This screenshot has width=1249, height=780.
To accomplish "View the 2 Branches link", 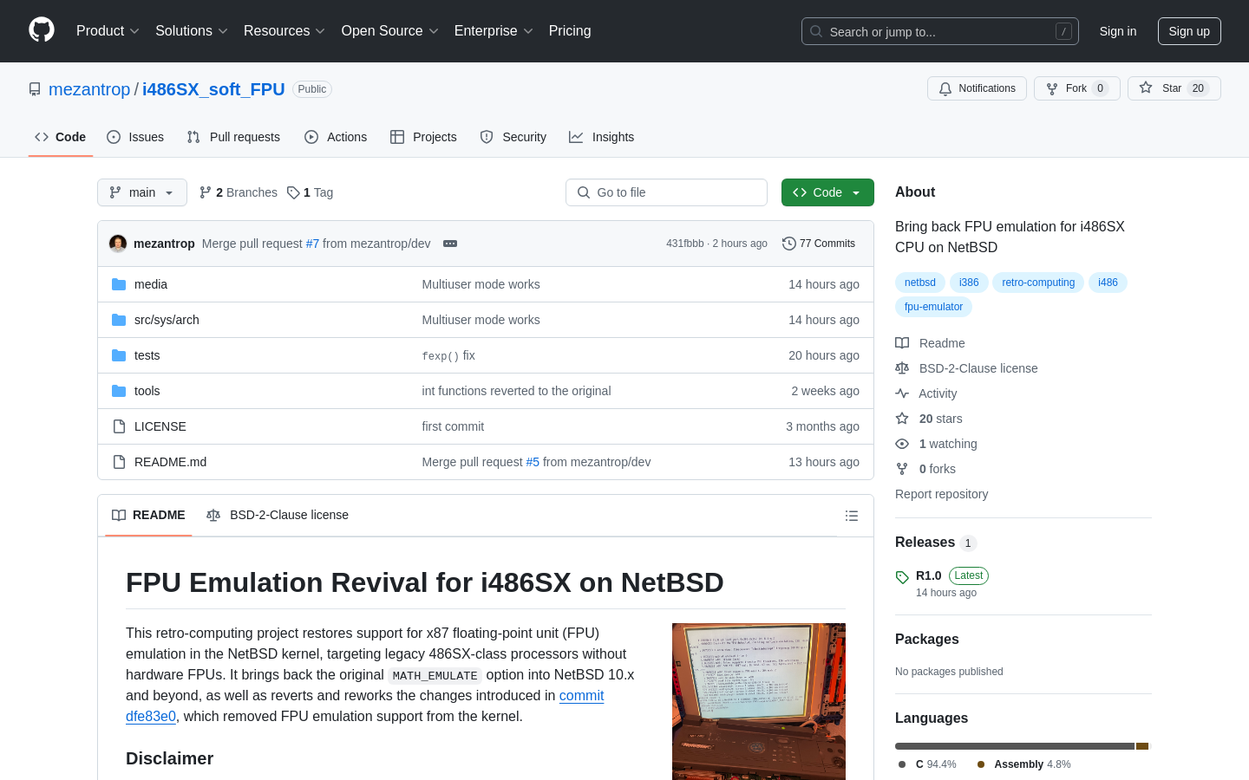I will tap(239, 192).
